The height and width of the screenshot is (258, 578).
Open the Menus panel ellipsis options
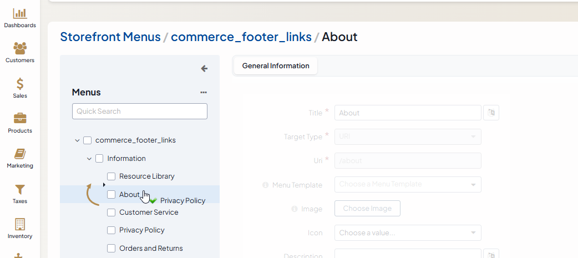point(204,92)
